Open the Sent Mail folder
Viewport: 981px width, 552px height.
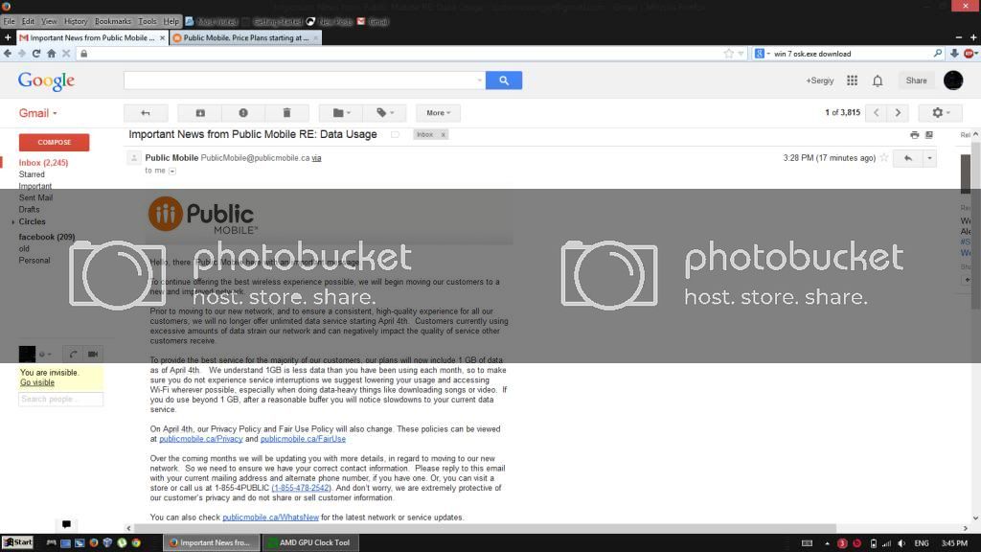click(35, 197)
